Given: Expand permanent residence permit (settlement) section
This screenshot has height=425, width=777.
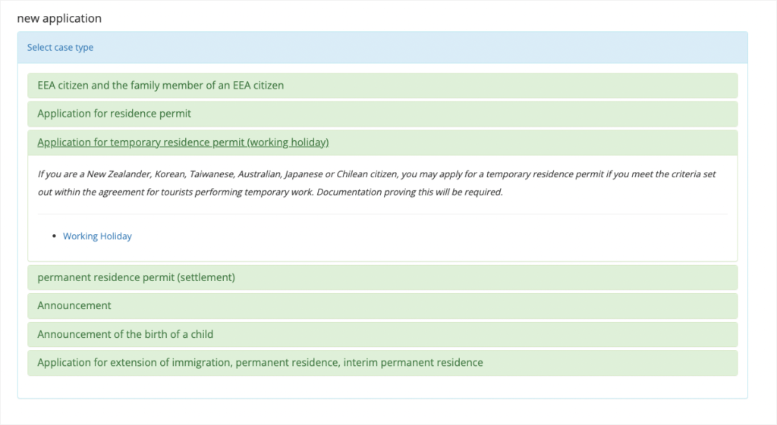Looking at the screenshot, I should (382, 277).
